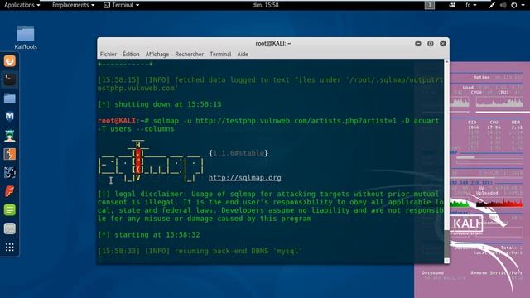Click '[*] starting at 15:58:32' line
This screenshot has height=298, width=530.
pos(149,235)
